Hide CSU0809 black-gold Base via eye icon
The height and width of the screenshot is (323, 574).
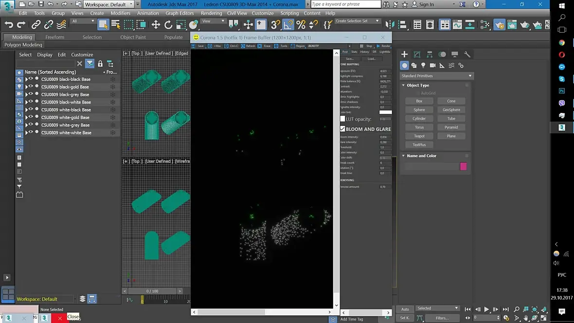[31, 87]
